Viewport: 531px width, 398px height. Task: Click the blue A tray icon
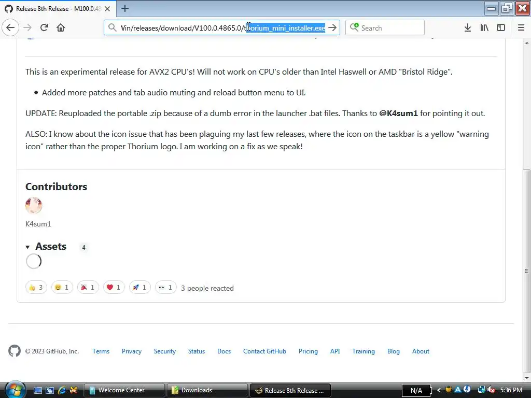pyautogui.click(x=458, y=390)
